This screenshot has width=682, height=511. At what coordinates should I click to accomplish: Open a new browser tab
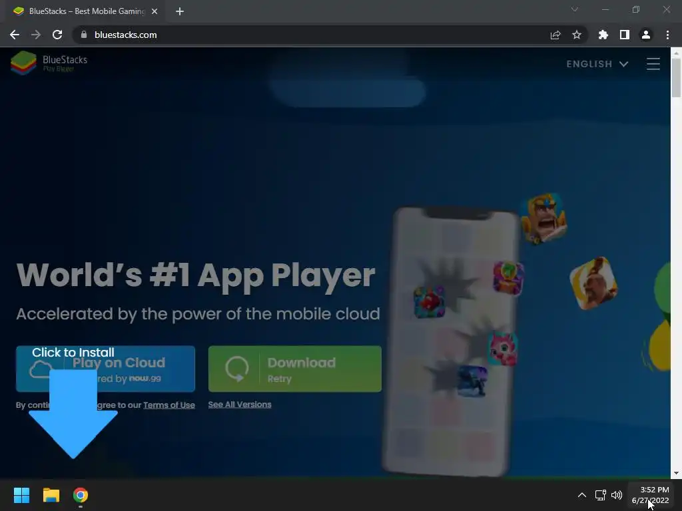pos(180,11)
